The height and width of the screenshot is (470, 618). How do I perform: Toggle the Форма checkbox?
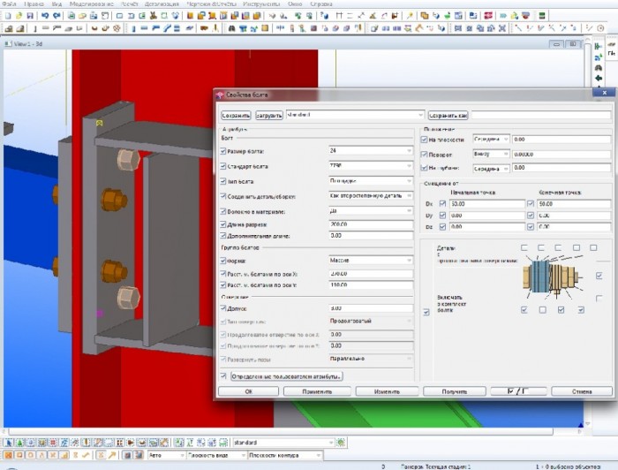tap(223, 261)
